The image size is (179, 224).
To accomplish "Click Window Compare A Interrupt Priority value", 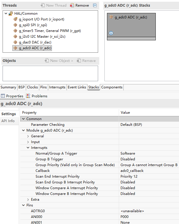I will (149, 188).
